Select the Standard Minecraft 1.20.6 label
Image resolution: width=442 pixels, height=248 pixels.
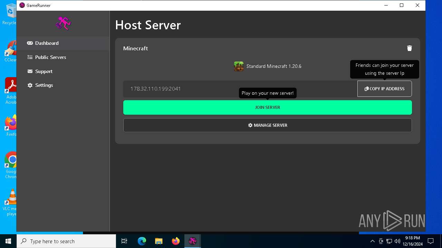[274, 66]
